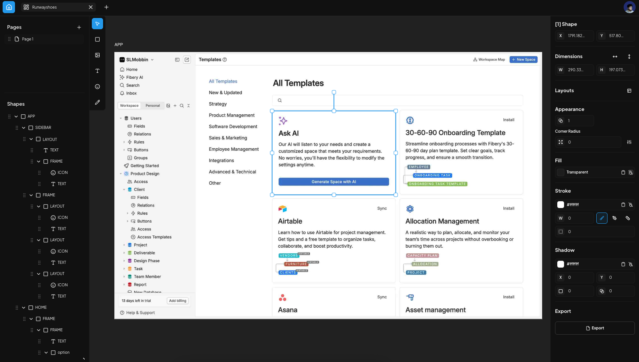The image size is (639, 362).
Task: Click the Add billing button
Action: pyautogui.click(x=178, y=301)
